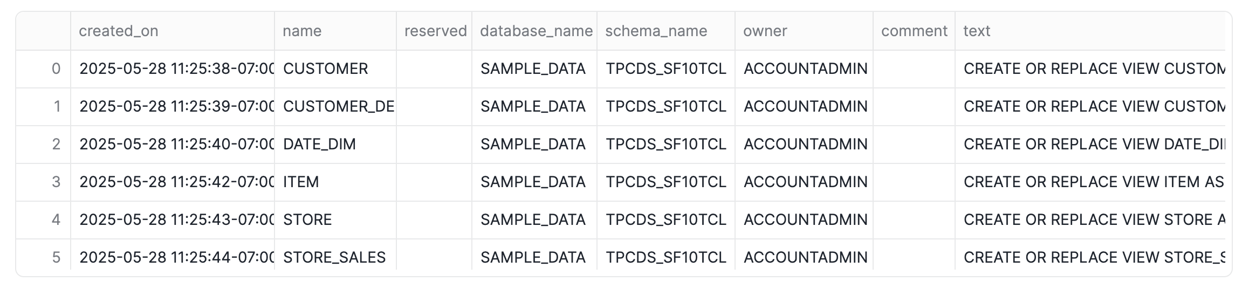Select row index 3
The image size is (1249, 288).
pyautogui.click(x=43, y=182)
